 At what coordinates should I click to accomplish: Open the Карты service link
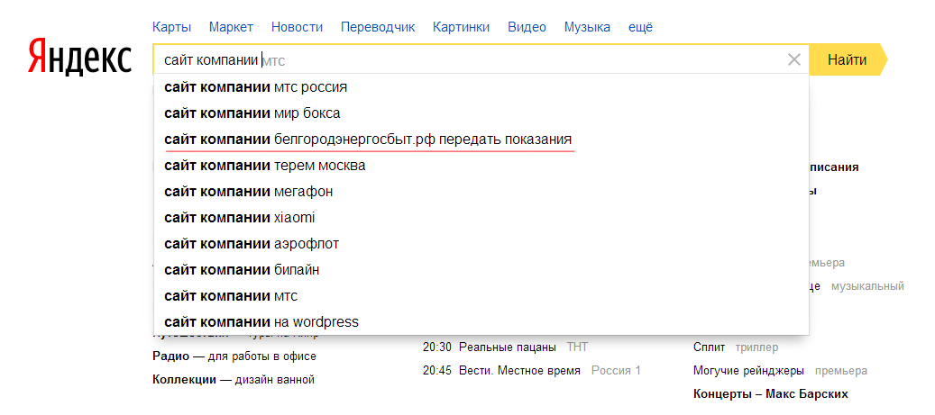pos(171,27)
